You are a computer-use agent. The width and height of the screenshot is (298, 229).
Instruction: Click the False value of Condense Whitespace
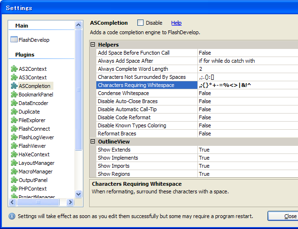(205, 93)
